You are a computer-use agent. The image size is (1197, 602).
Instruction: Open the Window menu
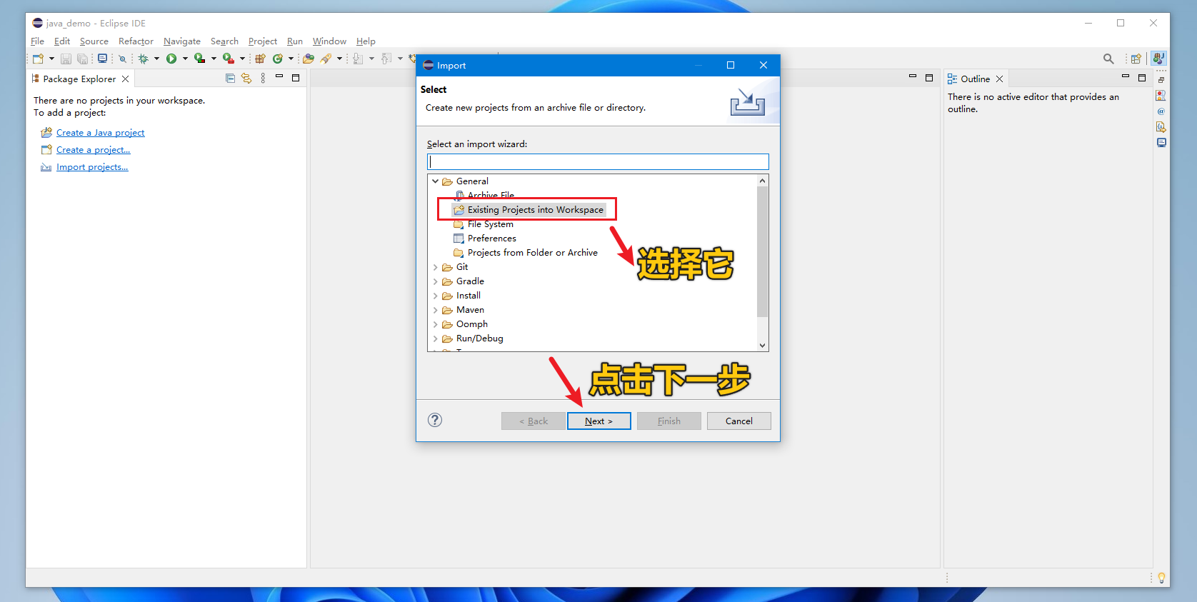point(329,41)
